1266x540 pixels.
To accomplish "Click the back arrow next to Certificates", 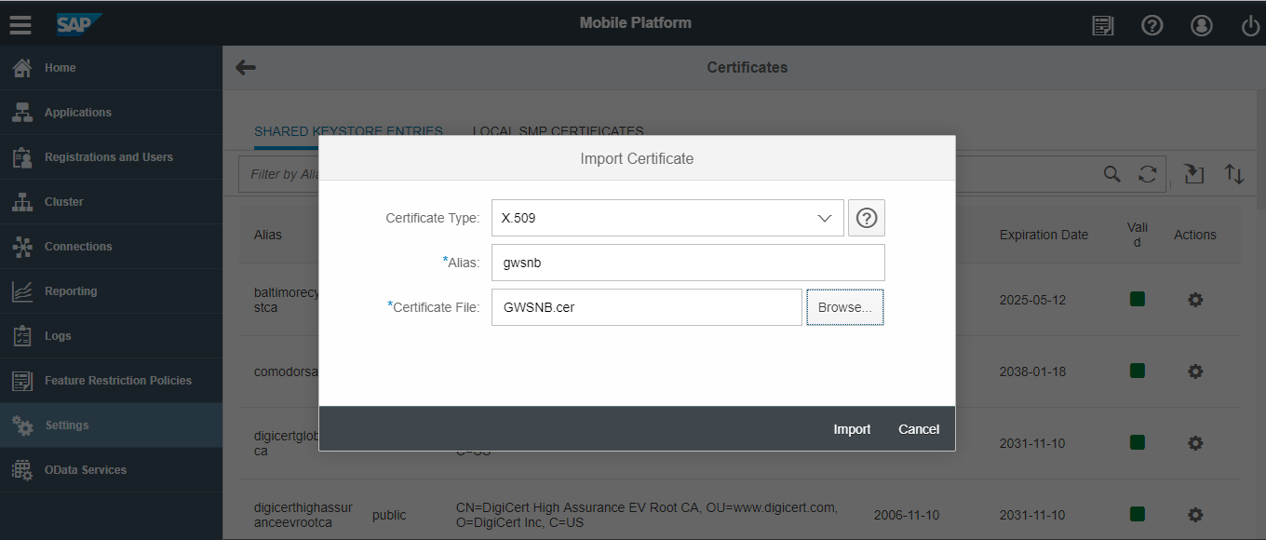I will [244, 67].
